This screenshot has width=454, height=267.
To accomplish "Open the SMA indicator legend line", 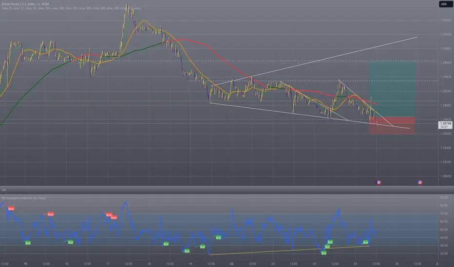I will click(x=71, y=8).
